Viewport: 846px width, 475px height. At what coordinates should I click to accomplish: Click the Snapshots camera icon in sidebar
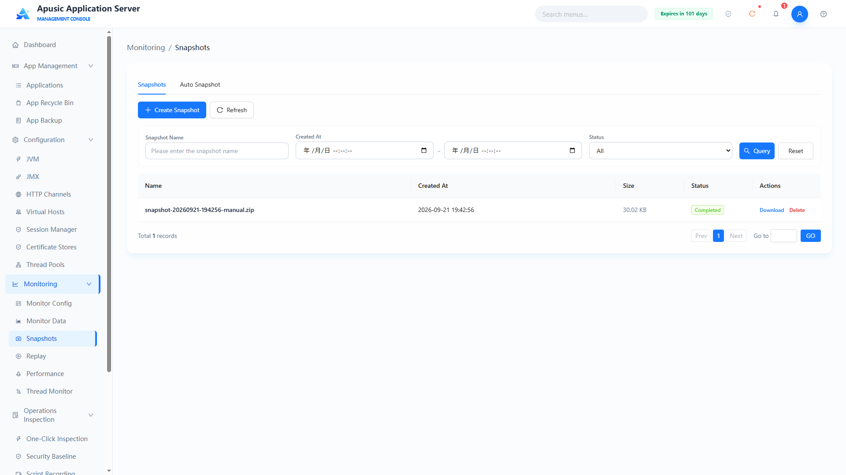[x=19, y=339]
